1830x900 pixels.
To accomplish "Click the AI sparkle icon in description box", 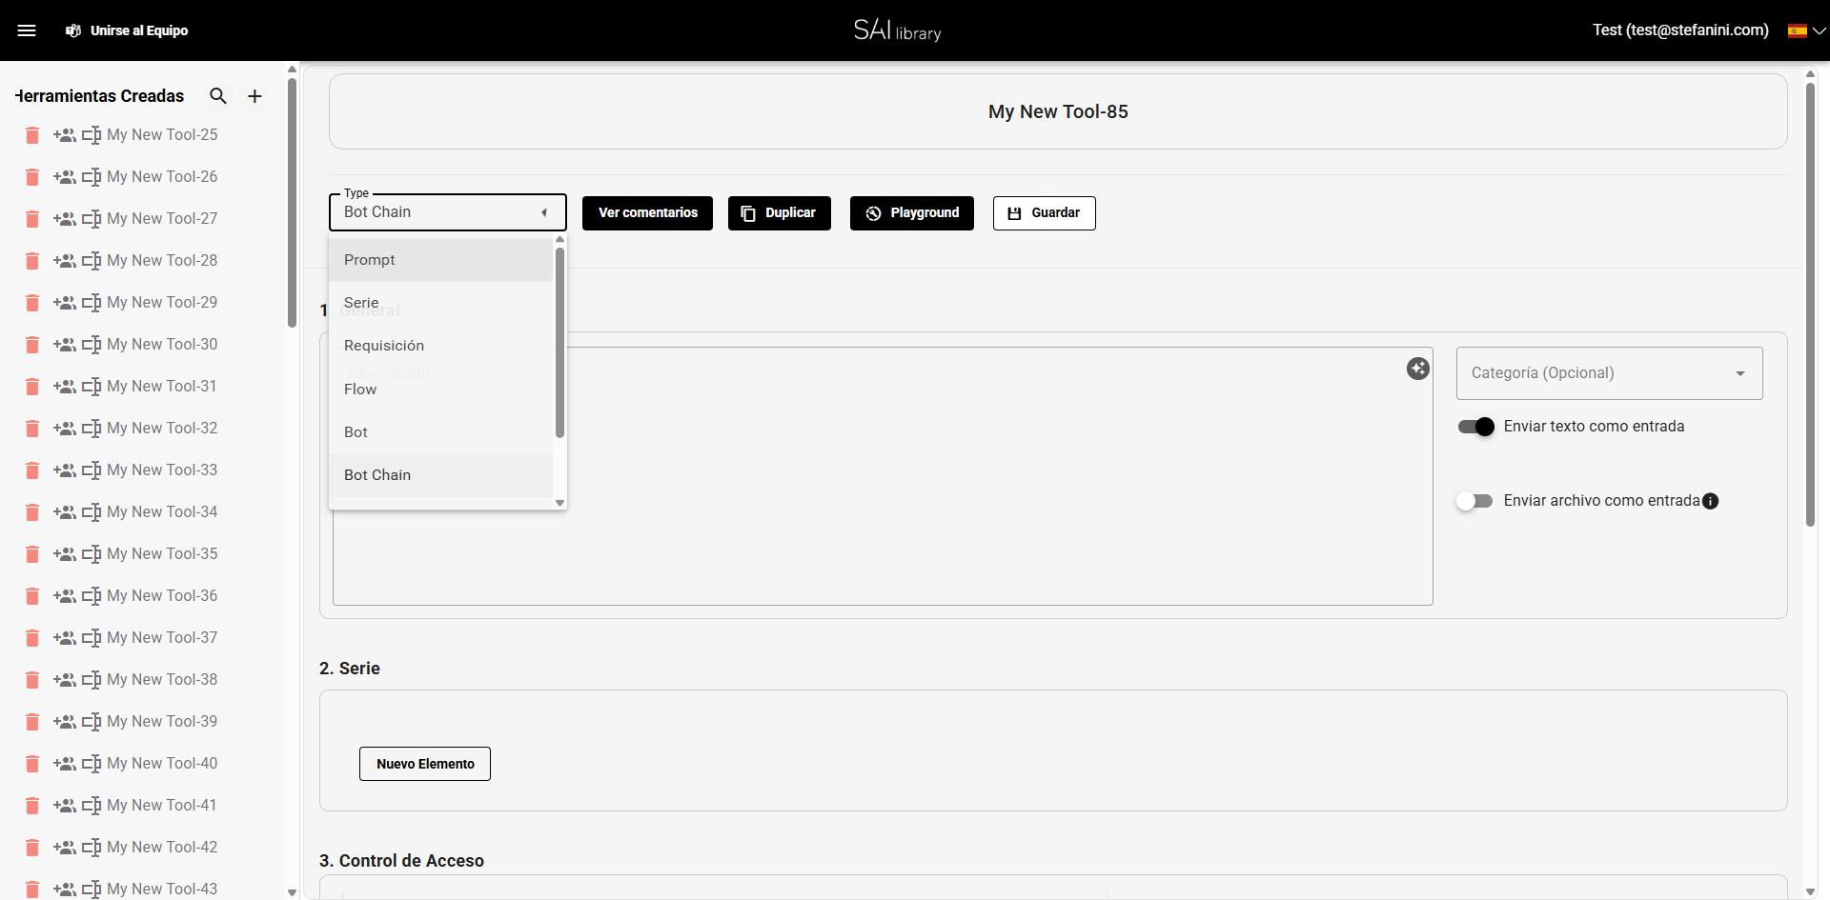I will point(1417,369).
